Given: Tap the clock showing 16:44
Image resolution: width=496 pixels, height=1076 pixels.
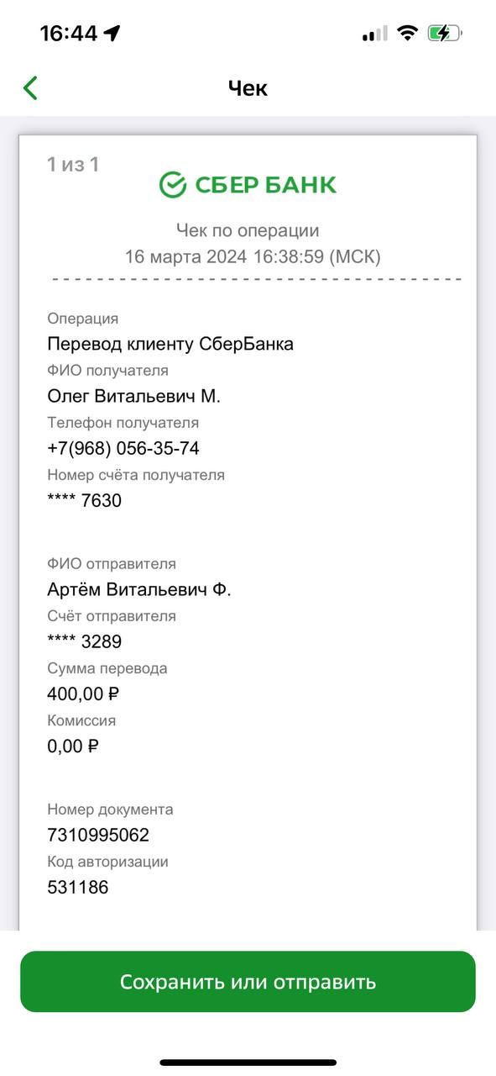Looking at the screenshot, I should coord(69,34).
